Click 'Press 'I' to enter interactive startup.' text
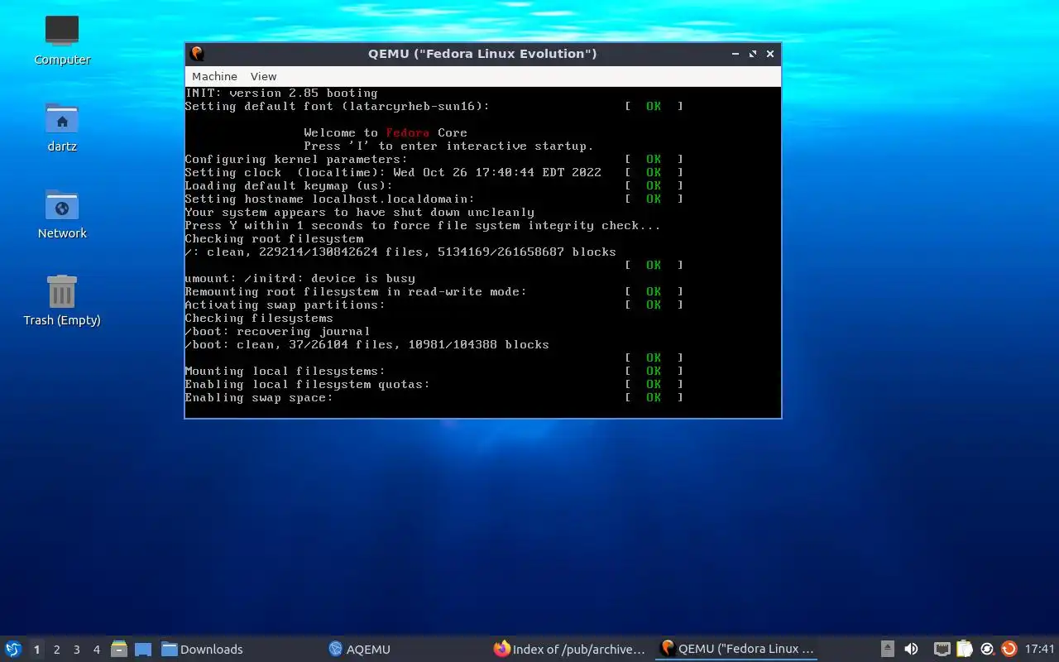 [448, 146]
